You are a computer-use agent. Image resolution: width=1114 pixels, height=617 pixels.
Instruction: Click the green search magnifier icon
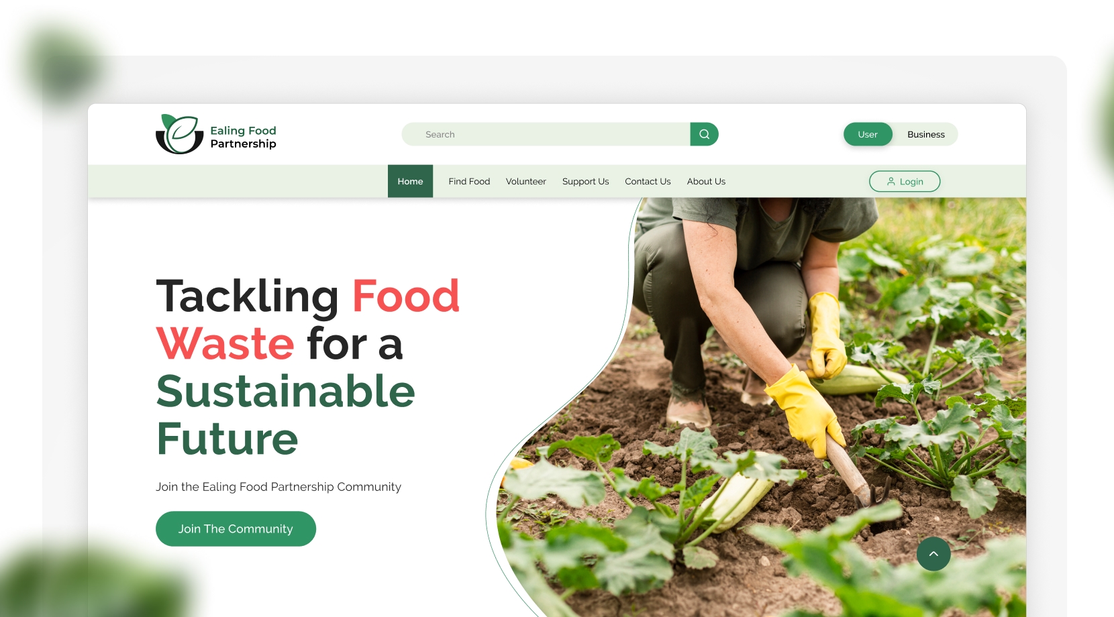704,134
